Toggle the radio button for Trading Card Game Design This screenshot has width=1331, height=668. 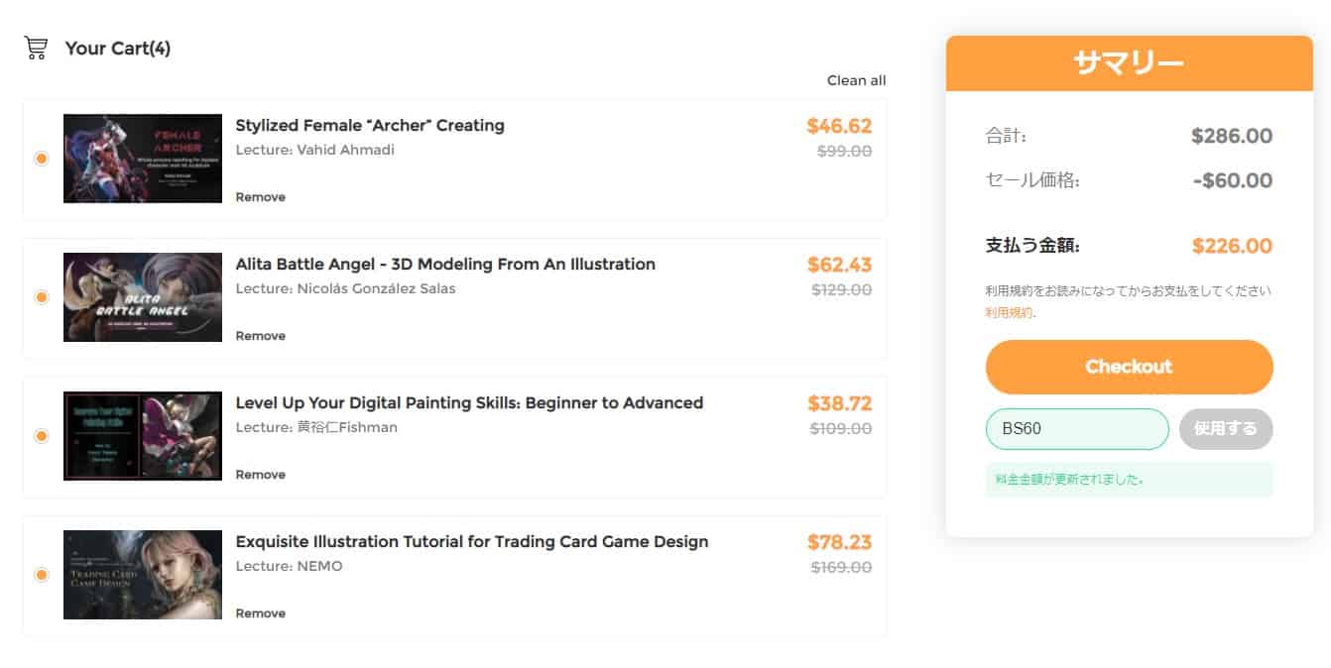tap(41, 575)
